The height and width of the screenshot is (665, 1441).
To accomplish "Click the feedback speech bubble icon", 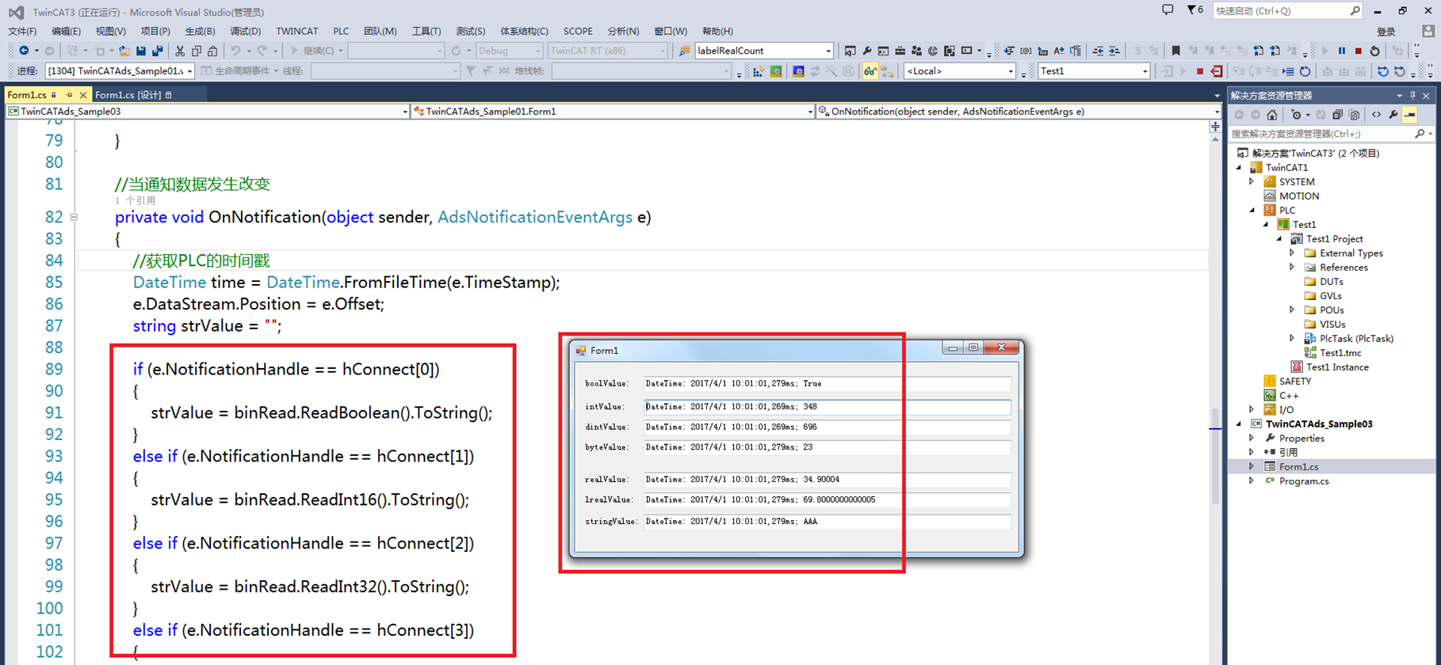I will (1168, 10).
